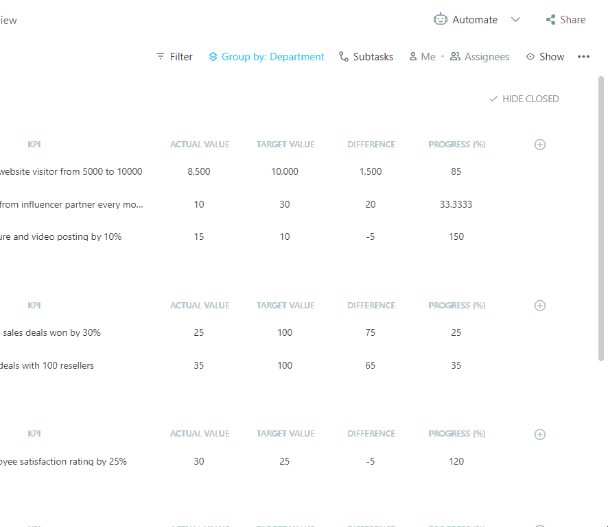The width and height of the screenshot is (608, 527).
Task: Add column in third group plus icon
Action: [540, 434]
